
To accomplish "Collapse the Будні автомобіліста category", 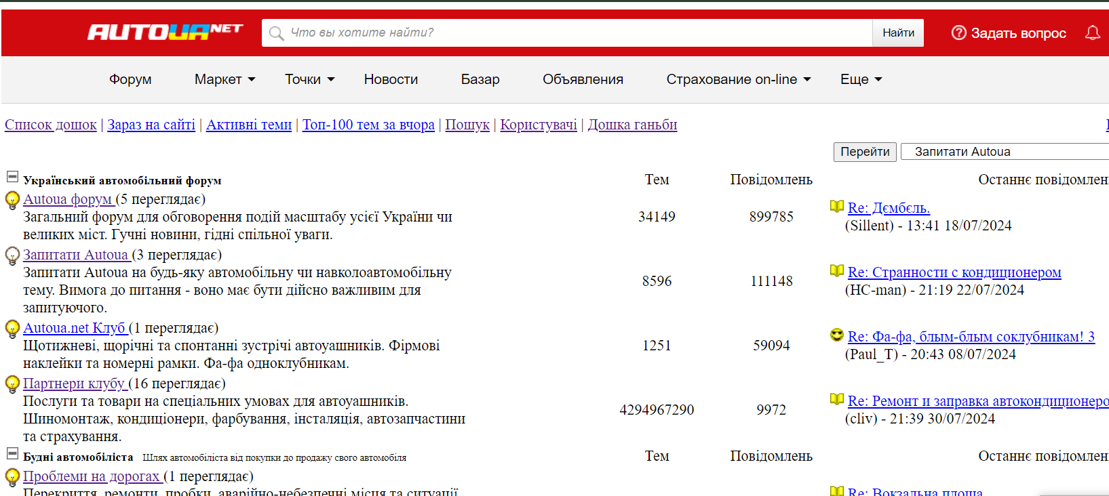I will click(12, 453).
